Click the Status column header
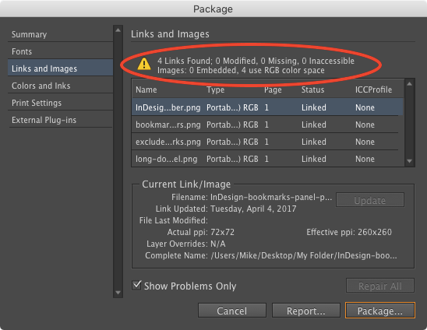427x330 pixels. [312, 90]
